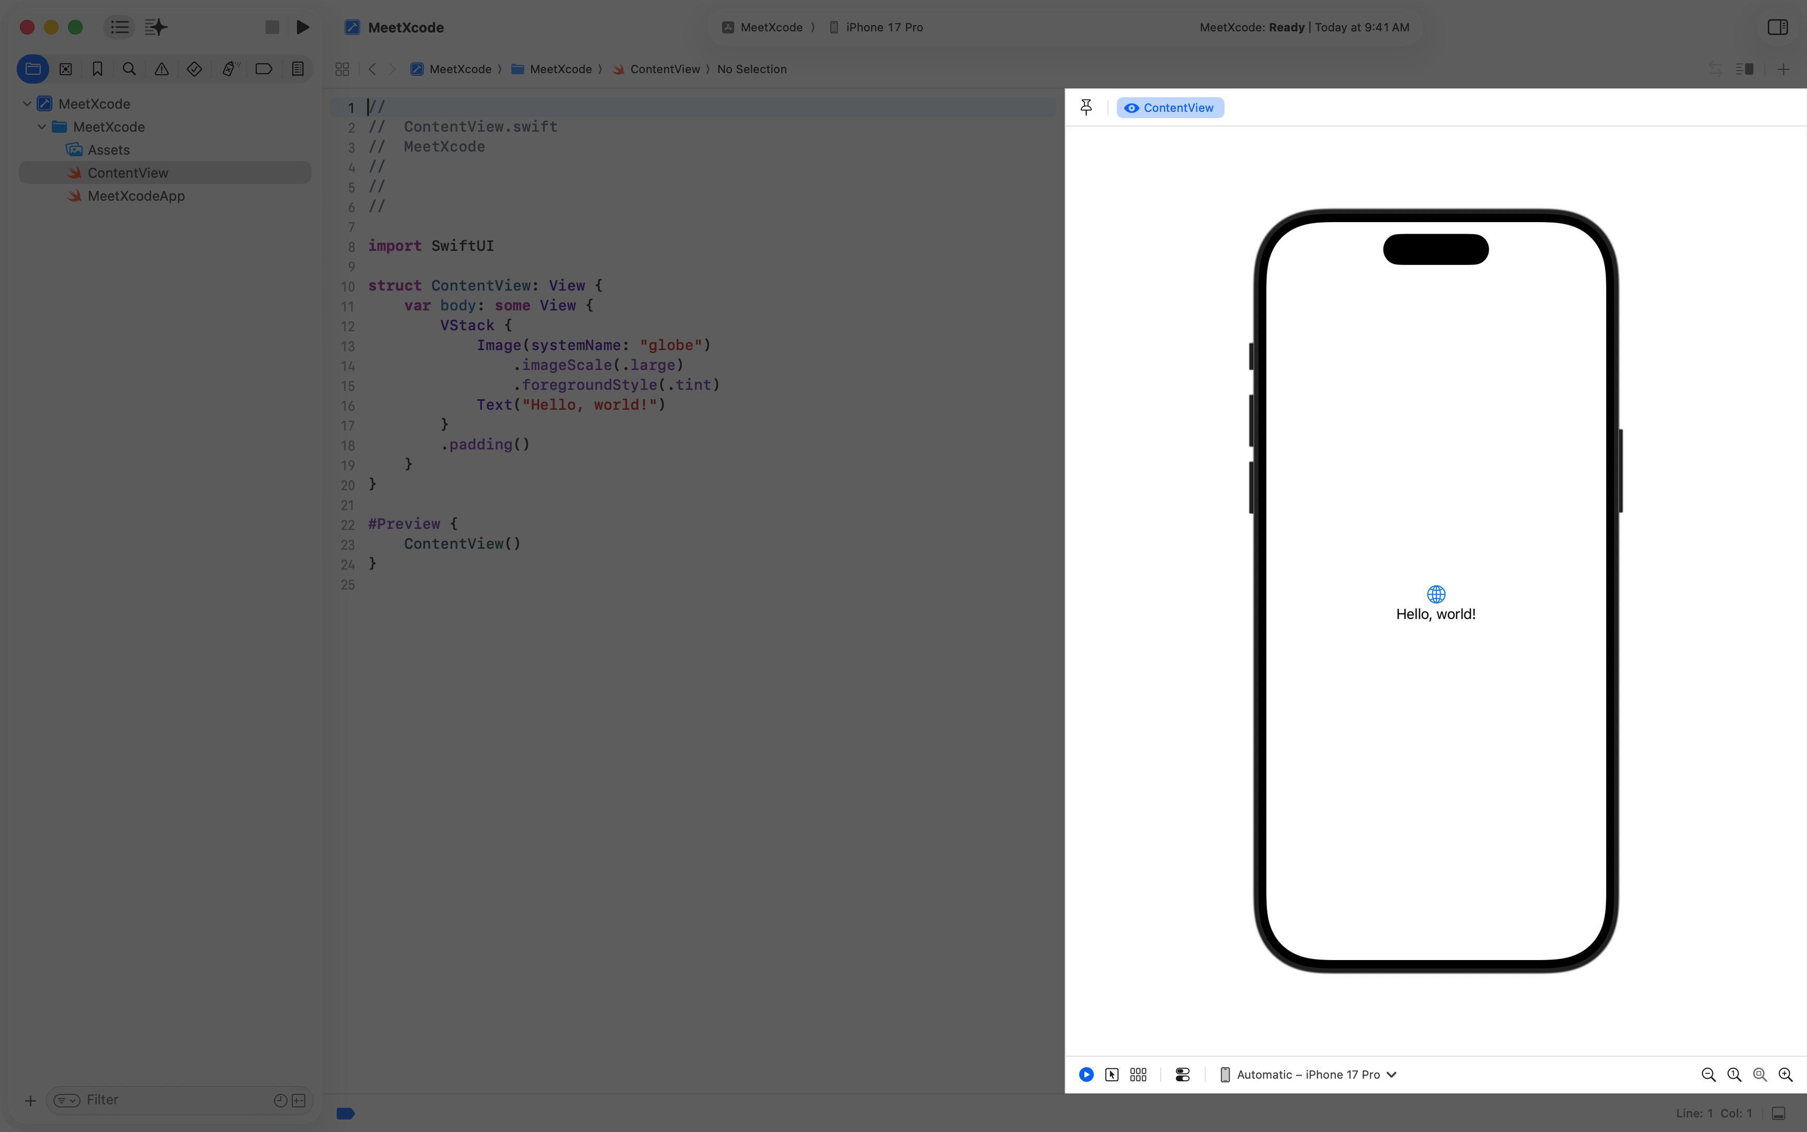This screenshot has width=1807, height=1132.
Task: Add a new editor with plus button
Action: click(x=1784, y=69)
